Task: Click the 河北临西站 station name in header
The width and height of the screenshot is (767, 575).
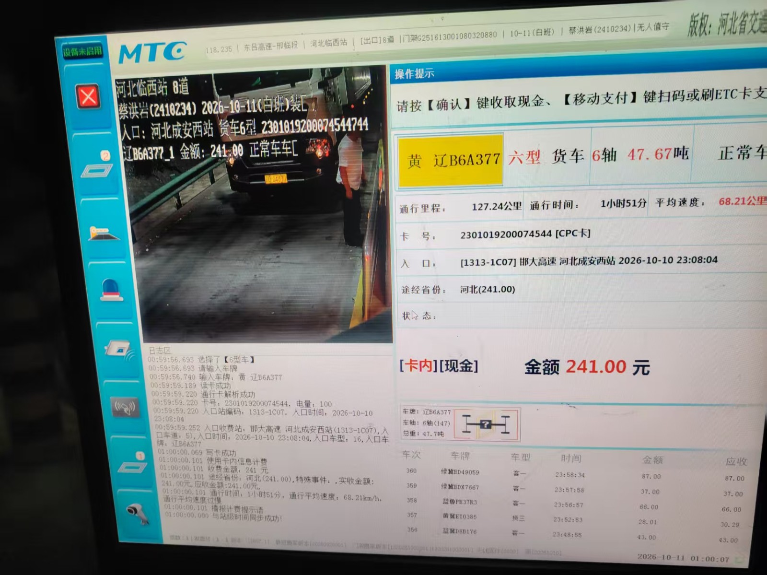Action: pyautogui.click(x=328, y=43)
